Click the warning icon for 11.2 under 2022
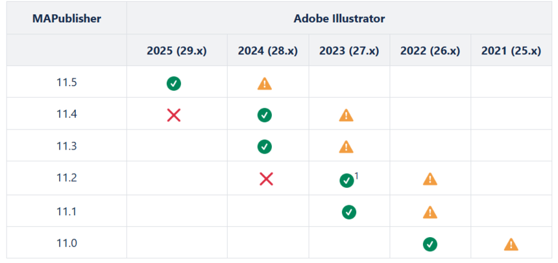The height and width of the screenshot is (263, 558). pos(430,179)
